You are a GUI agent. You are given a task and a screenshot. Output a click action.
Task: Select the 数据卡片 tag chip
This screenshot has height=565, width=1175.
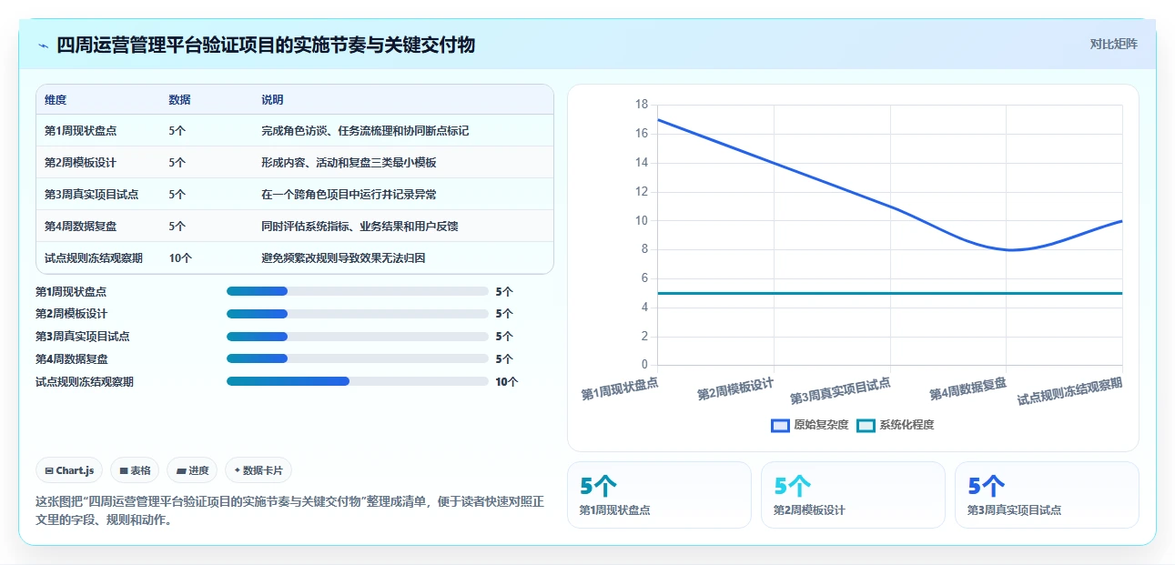(258, 470)
